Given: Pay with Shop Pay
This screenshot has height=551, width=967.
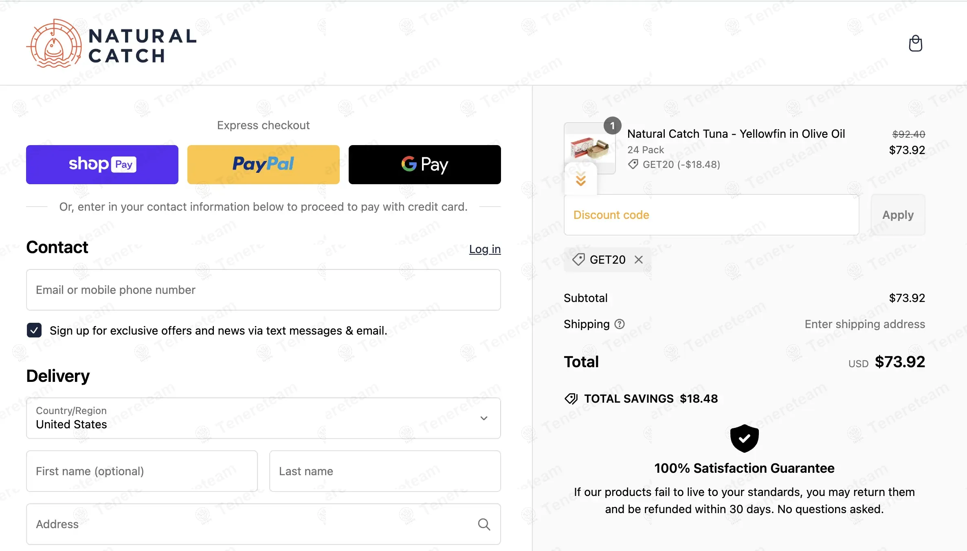Looking at the screenshot, I should (102, 165).
